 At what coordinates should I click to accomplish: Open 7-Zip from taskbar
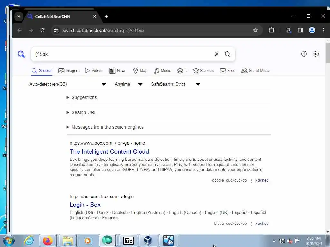coord(128,241)
